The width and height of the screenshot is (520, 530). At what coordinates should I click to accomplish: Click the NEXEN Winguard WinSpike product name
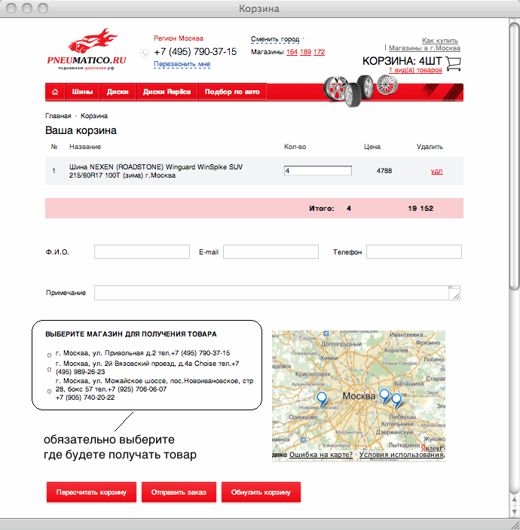(156, 171)
